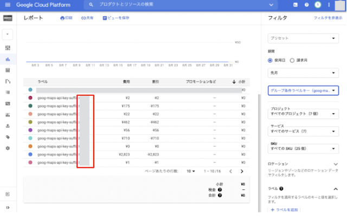Open the Cost breakdown sidebar icon
This screenshot has width=347, height=222.
(x=8, y=82)
